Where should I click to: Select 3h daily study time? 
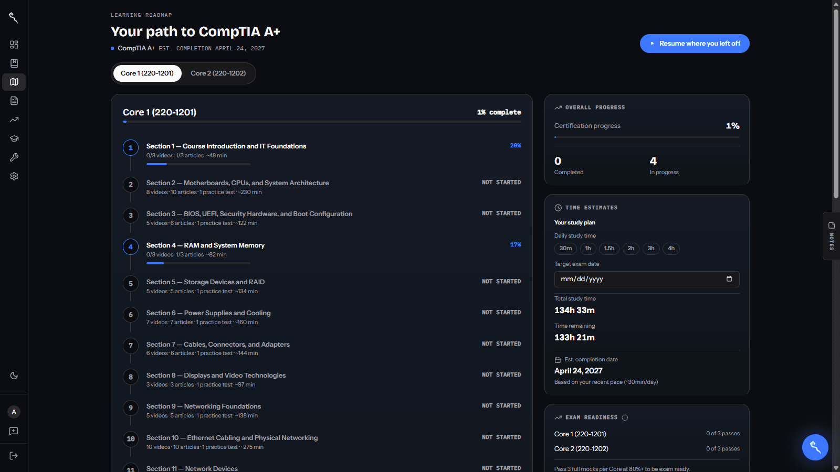651,249
